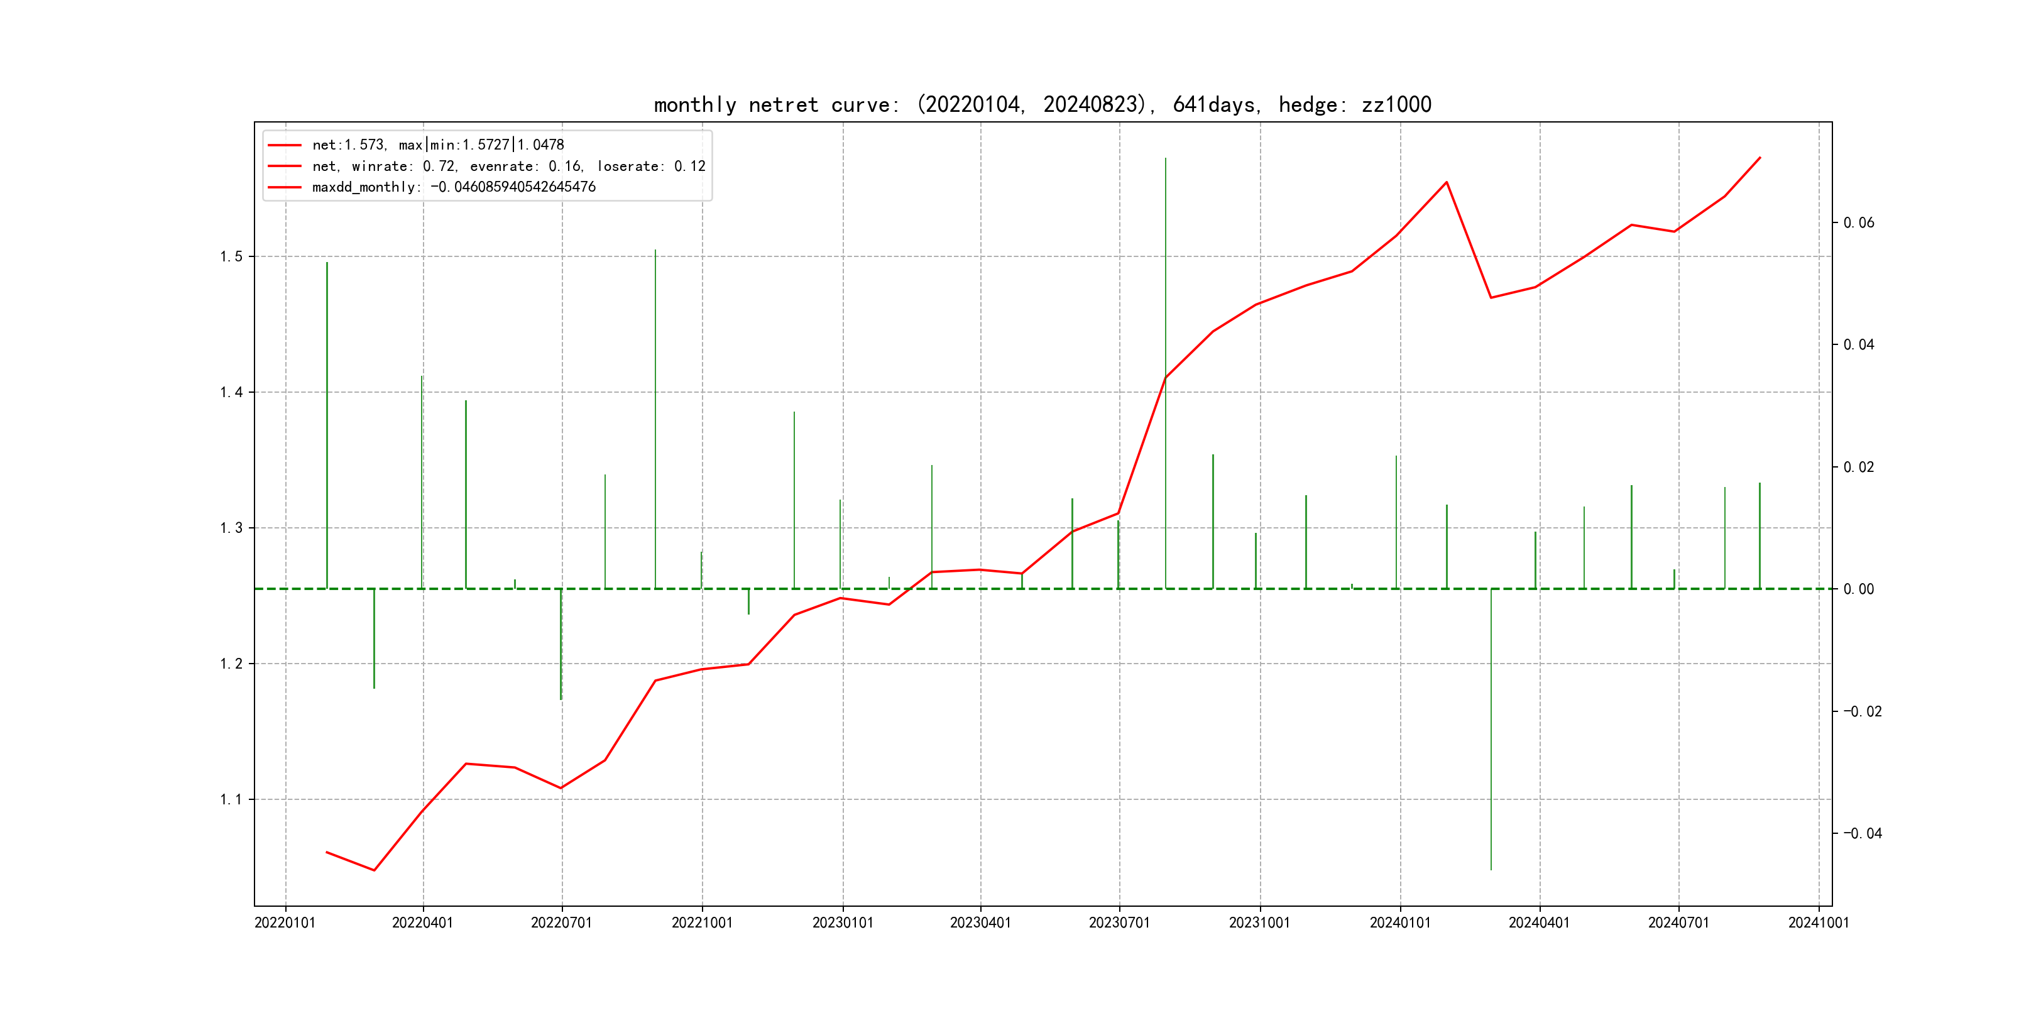Click x-axis label 20241001

pyautogui.click(x=1819, y=922)
